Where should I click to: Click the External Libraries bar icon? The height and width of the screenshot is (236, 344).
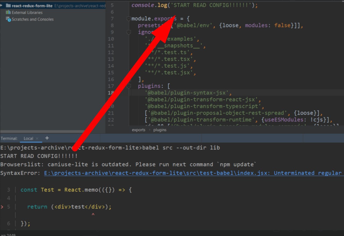(x=8, y=12)
